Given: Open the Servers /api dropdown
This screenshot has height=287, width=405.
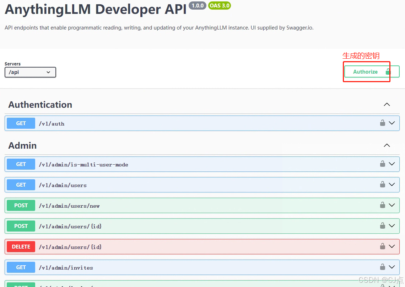Looking at the screenshot, I should point(30,72).
